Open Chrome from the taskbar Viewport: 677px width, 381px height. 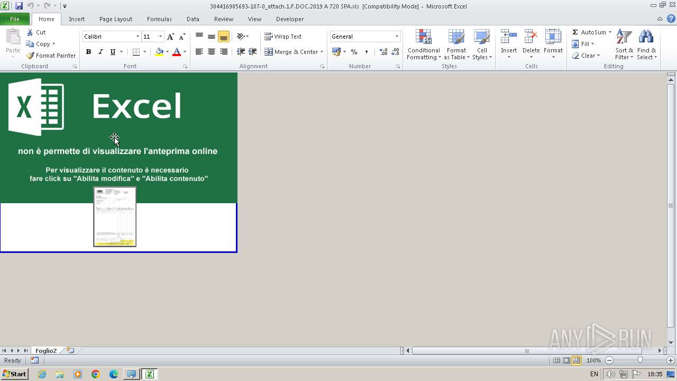96,374
